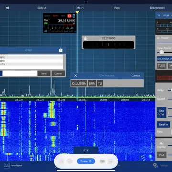Close the CW Macros panel with X

(x=75, y=75)
